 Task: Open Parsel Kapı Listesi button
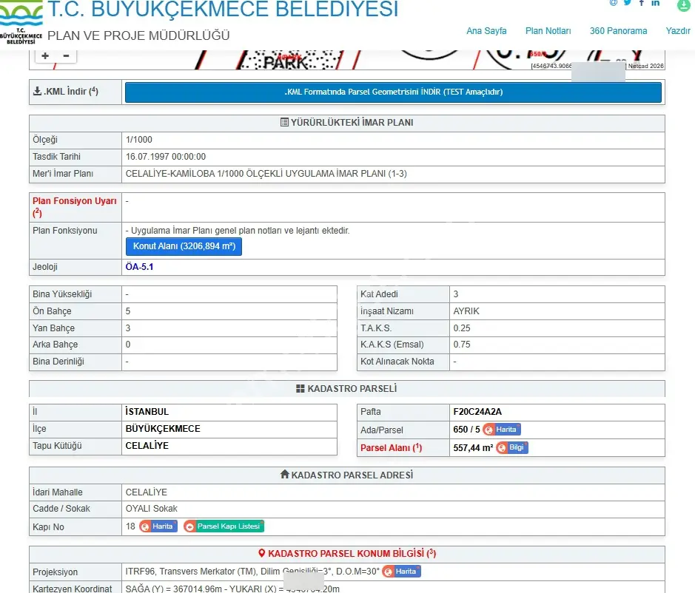(224, 526)
